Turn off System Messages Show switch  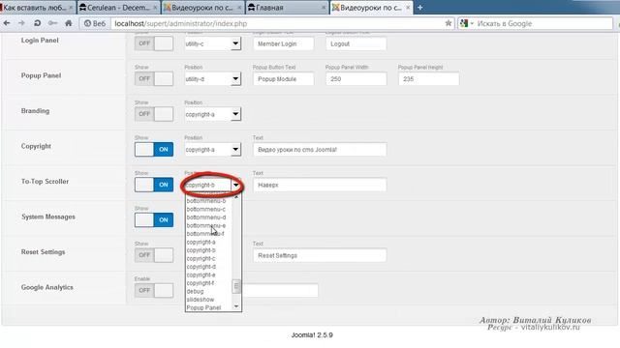click(x=154, y=219)
